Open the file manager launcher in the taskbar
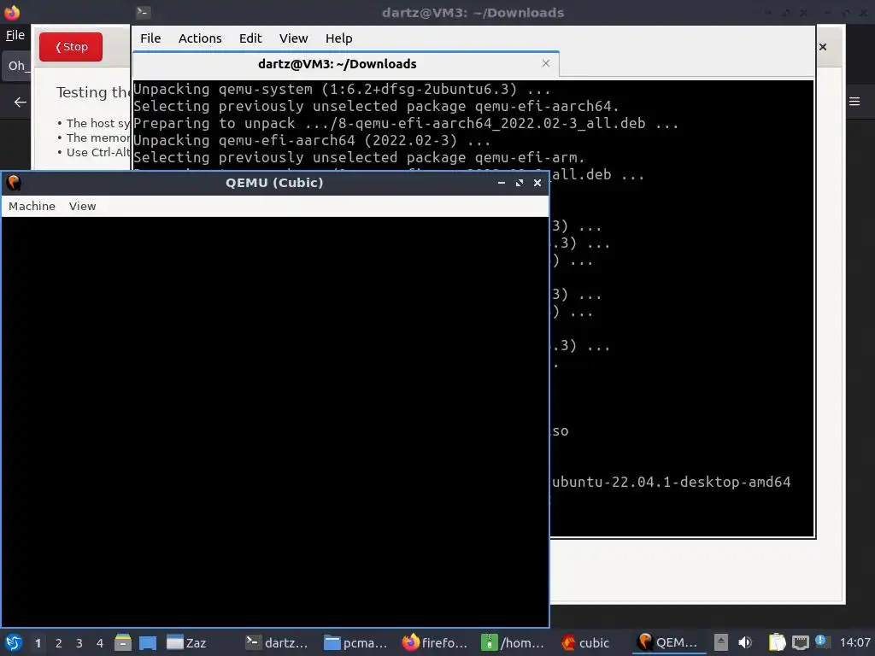 [123, 642]
